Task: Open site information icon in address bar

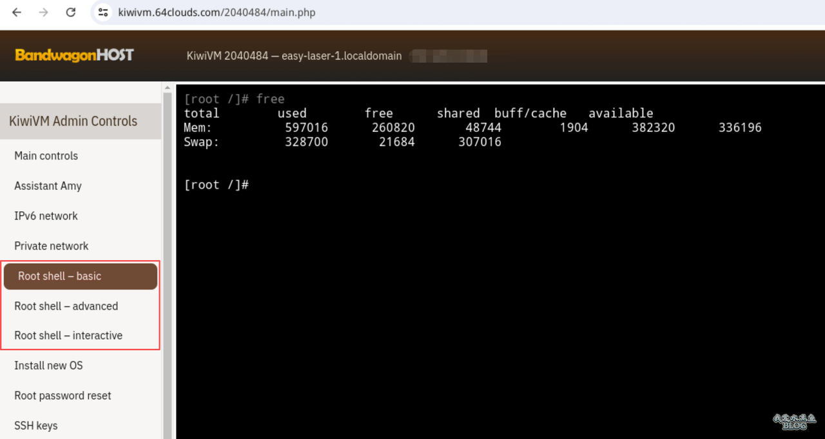Action: click(x=103, y=12)
